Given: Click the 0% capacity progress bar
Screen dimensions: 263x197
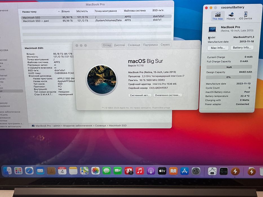Looking at the screenshot, I should pyautogui.click(x=228, y=77).
